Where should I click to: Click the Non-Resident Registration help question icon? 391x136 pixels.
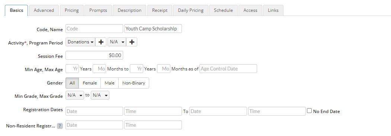(60, 126)
